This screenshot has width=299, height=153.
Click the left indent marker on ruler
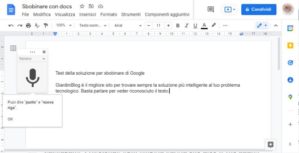coord(55,34)
